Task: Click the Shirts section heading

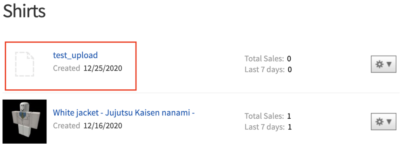Action: [24, 11]
